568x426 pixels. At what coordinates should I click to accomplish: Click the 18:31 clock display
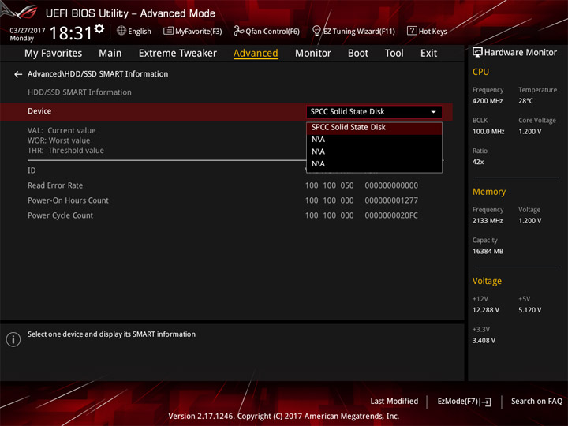[x=71, y=33]
